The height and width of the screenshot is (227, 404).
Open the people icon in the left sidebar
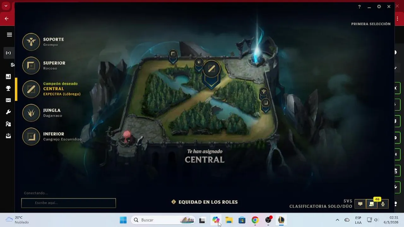pyautogui.click(x=8, y=124)
